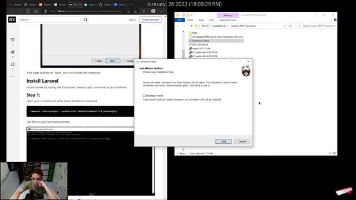
Task: Open the Home ribbon tab
Action: coord(190,20)
